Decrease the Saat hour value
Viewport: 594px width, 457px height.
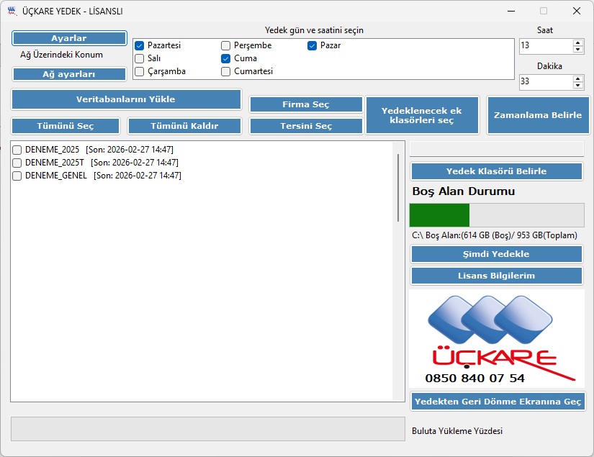coord(577,50)
